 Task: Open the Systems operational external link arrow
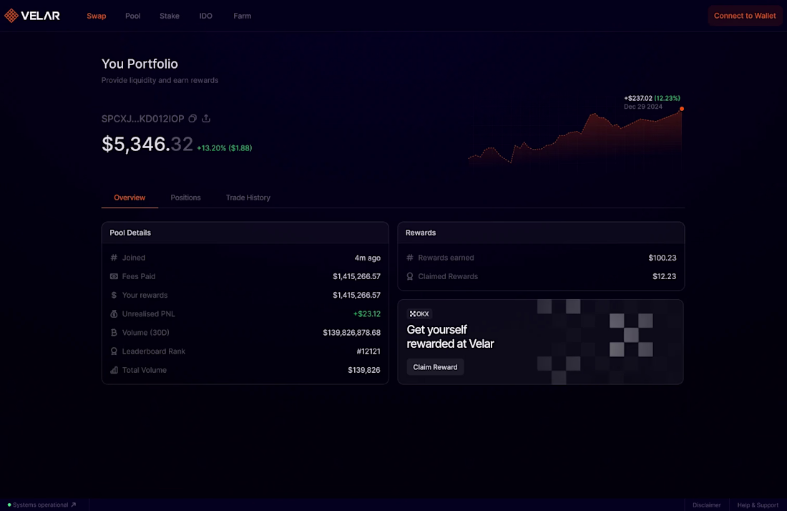(x=73, y=505)
